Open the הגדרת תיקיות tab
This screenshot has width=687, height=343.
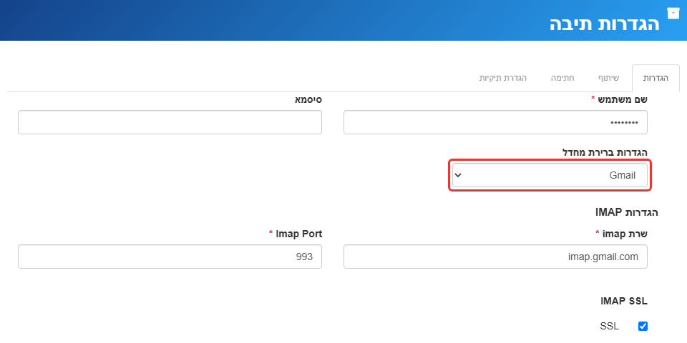[x=503, y=79]
